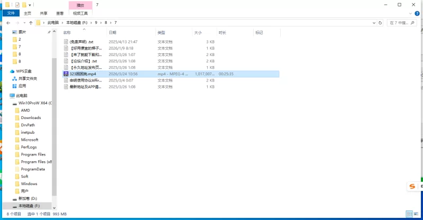Go up one folder level

coord(31,23)
